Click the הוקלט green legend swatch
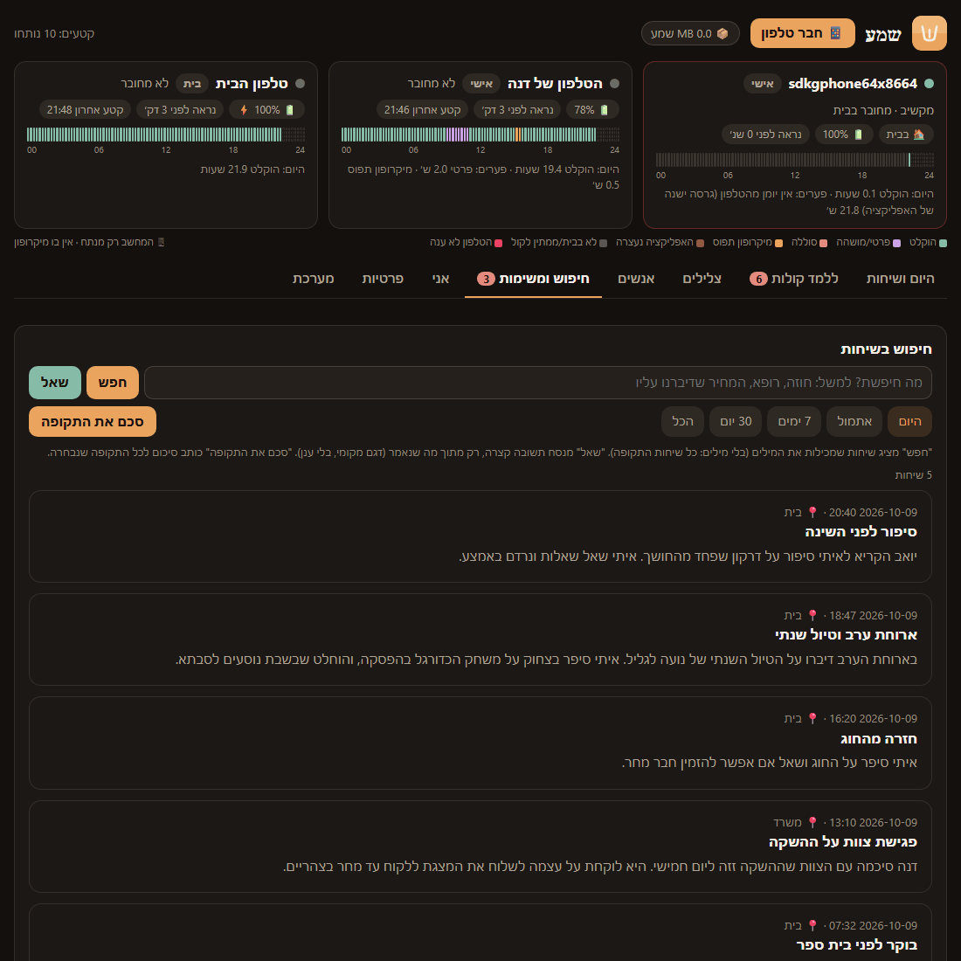 943,244
